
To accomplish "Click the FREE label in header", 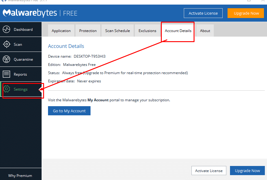I will tap(70, 13).
